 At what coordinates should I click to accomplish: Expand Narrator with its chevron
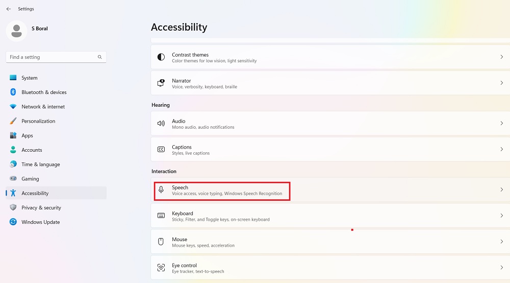click(x=501, y=83)
